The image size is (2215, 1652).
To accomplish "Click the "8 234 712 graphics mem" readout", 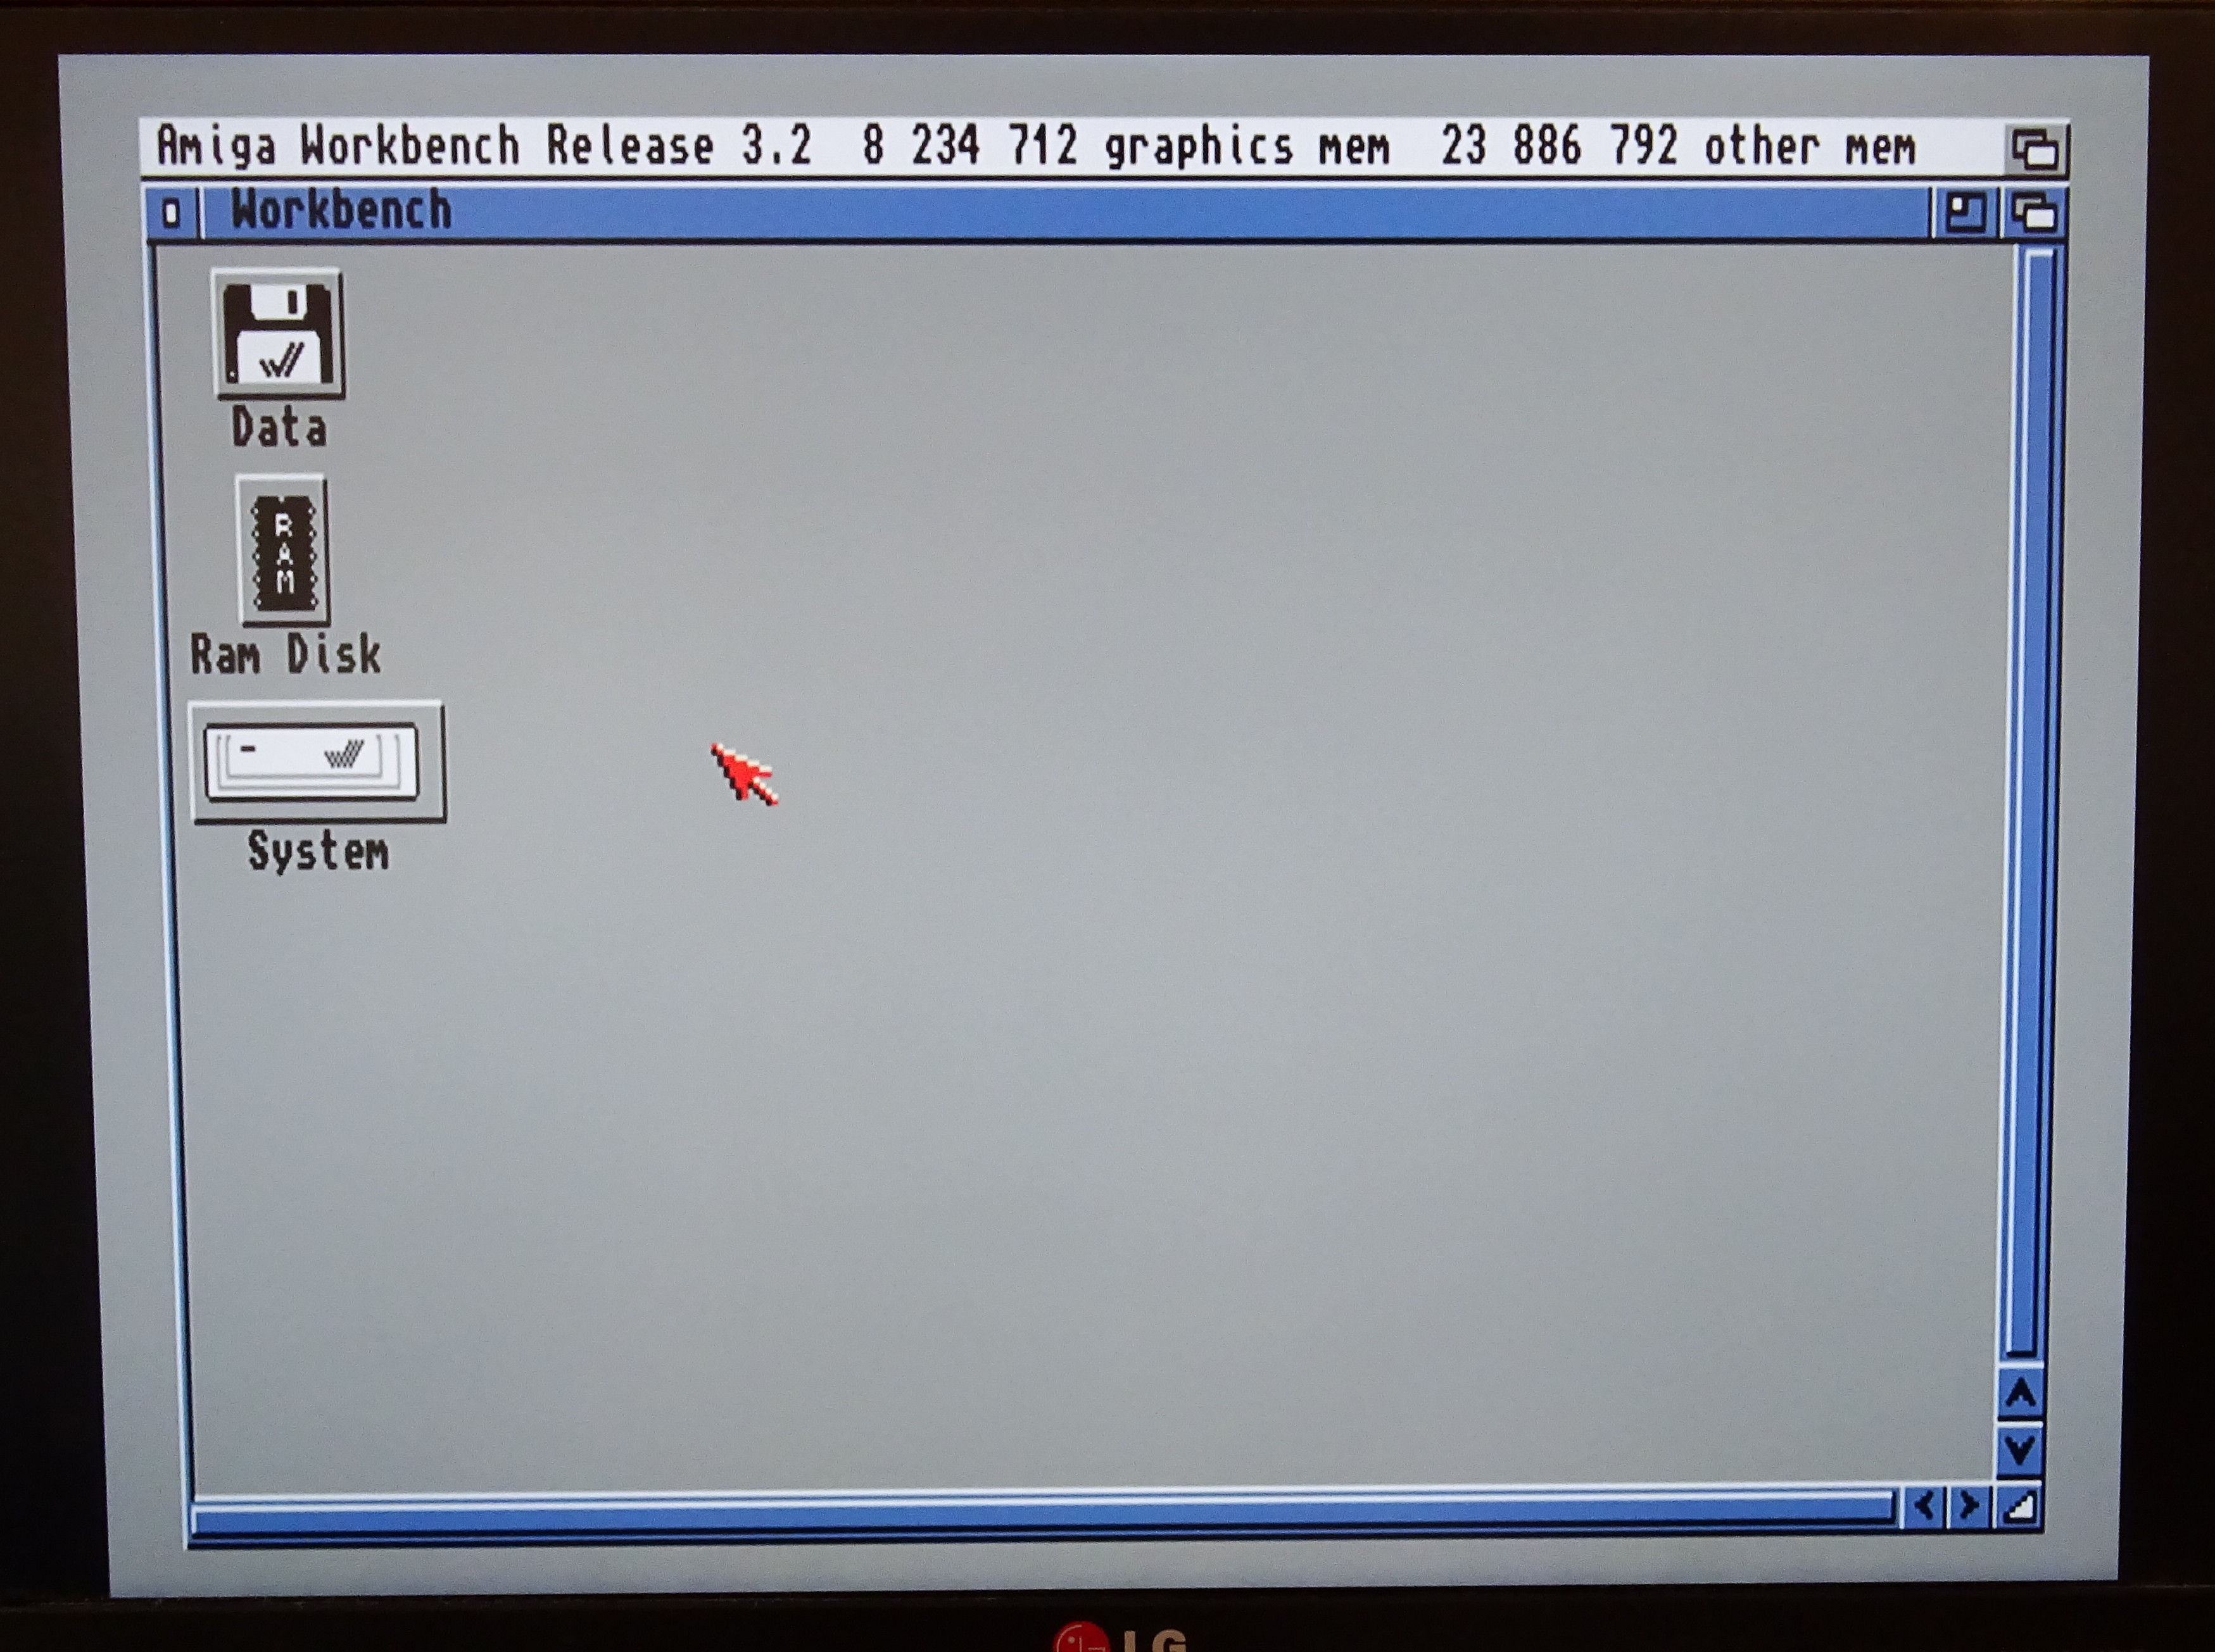I will click(x=1125, y=147).
